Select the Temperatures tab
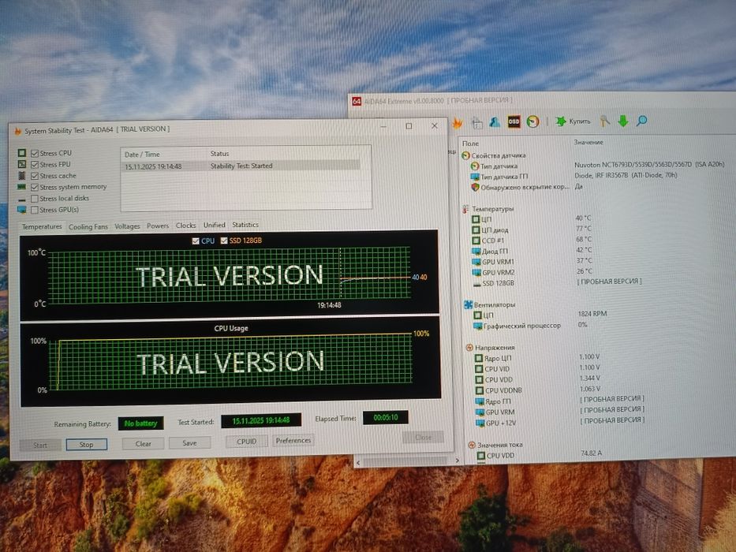The height and width of the screenshot is (552, 736). (42, 227)
